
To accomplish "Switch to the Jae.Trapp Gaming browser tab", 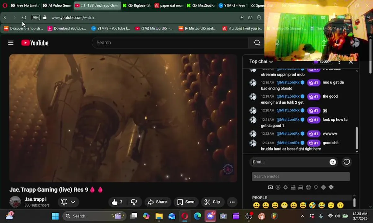I will pyautogui.click(x=97, y=5).
